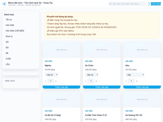
Task: Click the Khuyến mãi đang áp dụng heading
Action: pos(60,17)
